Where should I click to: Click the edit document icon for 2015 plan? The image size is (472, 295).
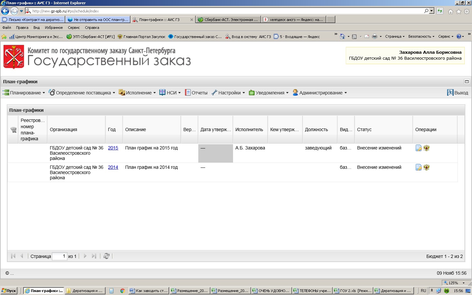point(419,148)
